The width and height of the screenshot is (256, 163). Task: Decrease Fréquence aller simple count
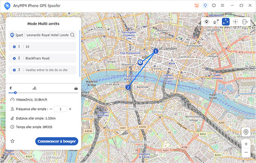pyautogui.click(x=51, y=109)
